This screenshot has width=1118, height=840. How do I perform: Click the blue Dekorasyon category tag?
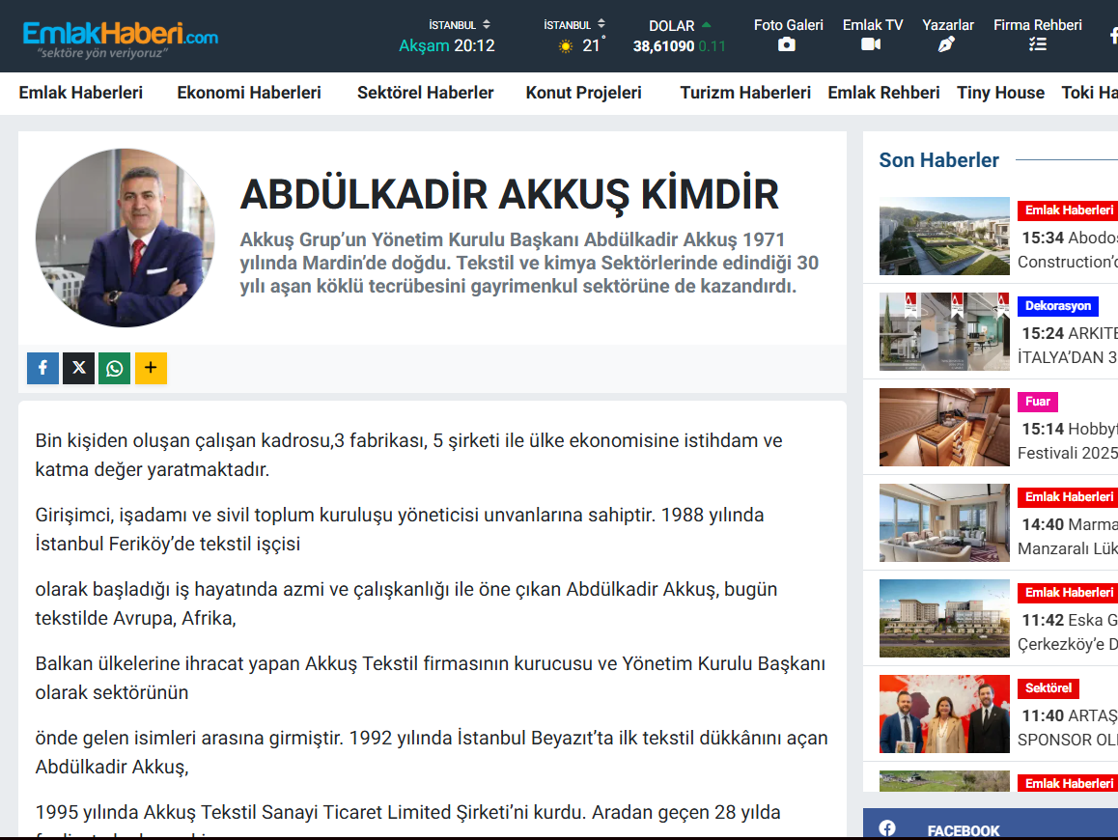1057,306
